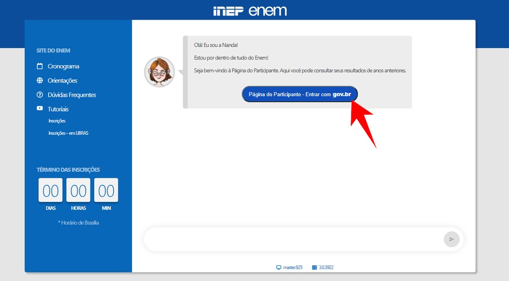Screen dimensions: 509x281
Task: Click Nanda's avatar picture
Action: (159, 72)
